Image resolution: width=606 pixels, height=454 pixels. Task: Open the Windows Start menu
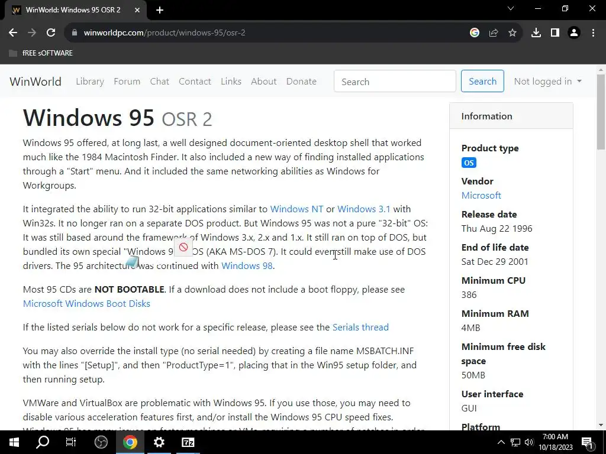point(14,442)
